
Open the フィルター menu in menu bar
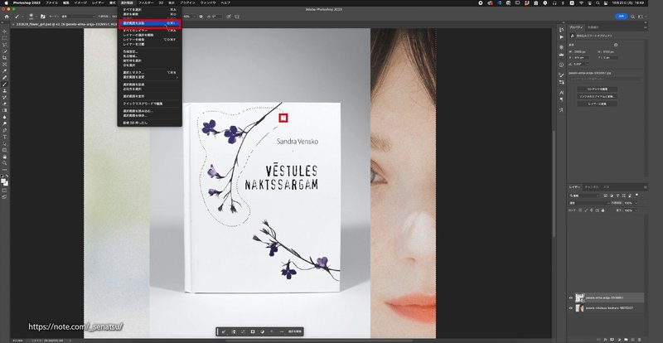tap(147, 2)
